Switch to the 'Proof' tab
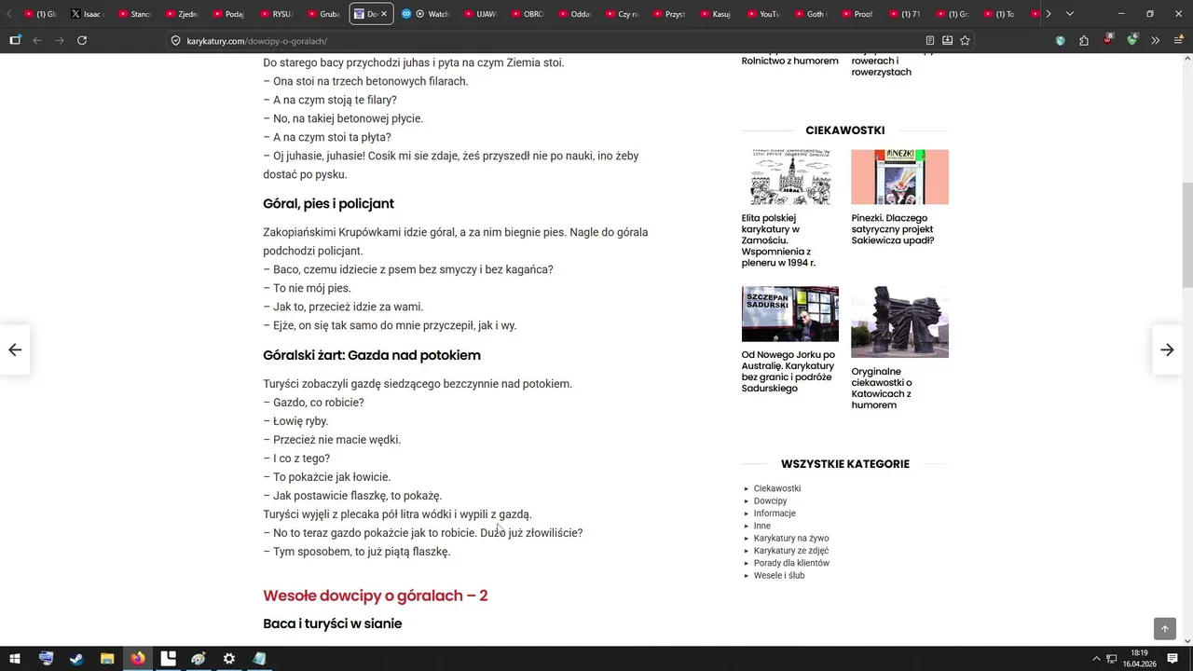Image resolution: width=1193 pixels, height=671 pixels. pos(858,14)
